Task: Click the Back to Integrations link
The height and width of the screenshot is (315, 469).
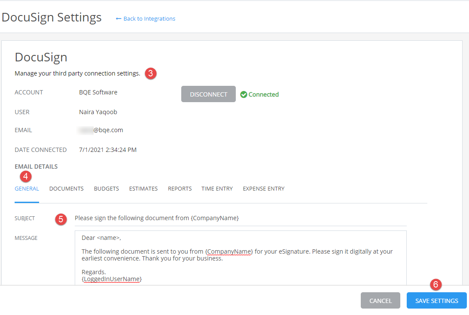Action: click(x=145, y=18)
